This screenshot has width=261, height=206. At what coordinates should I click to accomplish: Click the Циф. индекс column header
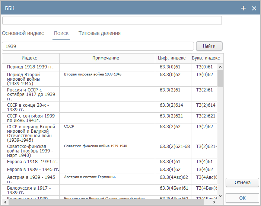click(172, 58)
